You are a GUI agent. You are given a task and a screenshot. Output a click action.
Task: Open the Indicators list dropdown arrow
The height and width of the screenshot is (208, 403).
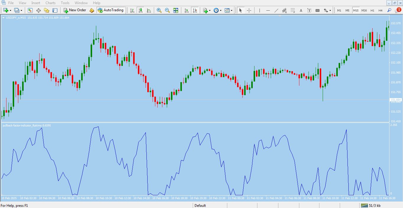pos(210,10)
